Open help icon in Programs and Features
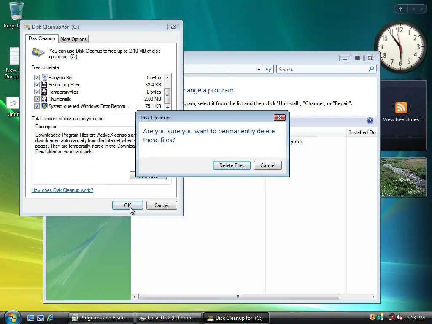 coord(370,121)
